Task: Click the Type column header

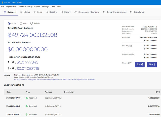Action: click(x=28, y=92)
